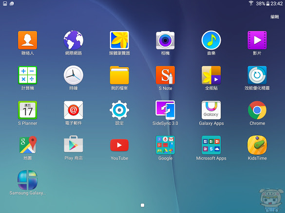The height and width of the screenshot is (213, 285).
Task: Tap the 23:42 clock in status bar
Action: [276, 3]
